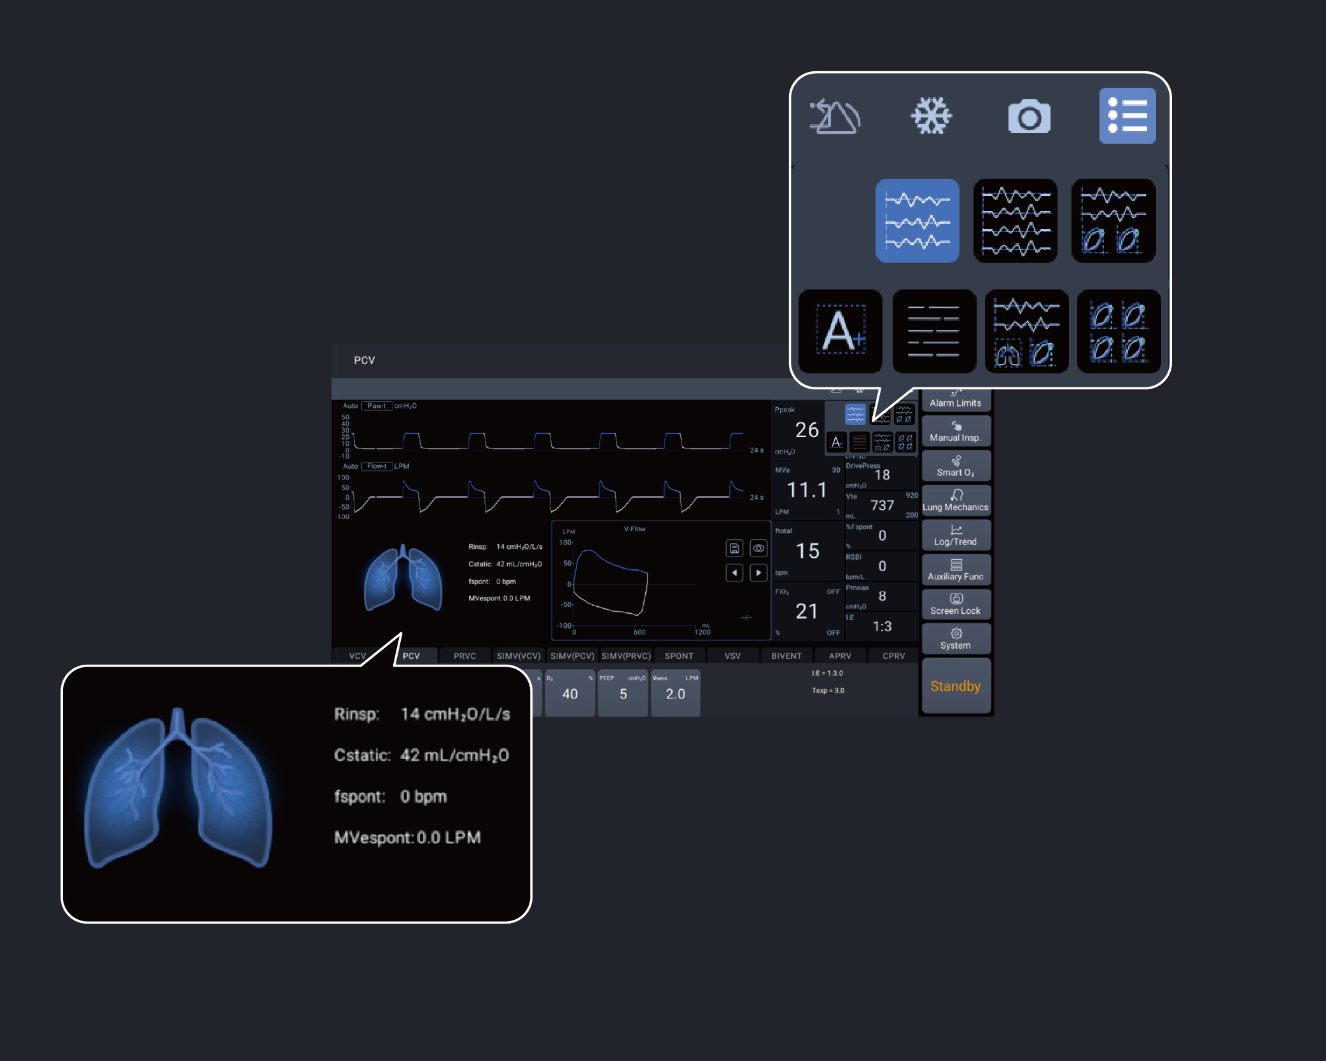Toggle the eye icon in V-Flow loop panel
Image resolution: width=1326 pixels, height=1061 pixels.
(x=758, y=548)
